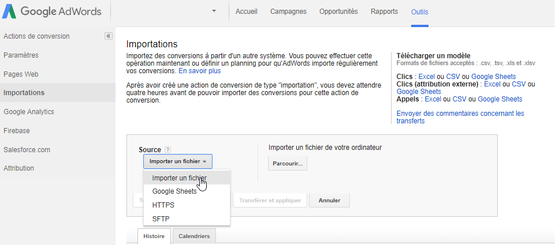Open Attribution in sidebar
This screenshot has width=555, height=245.
18,168
